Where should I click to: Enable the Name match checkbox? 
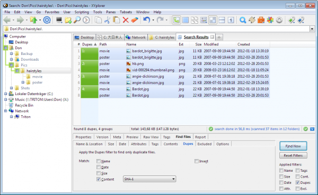99,161
